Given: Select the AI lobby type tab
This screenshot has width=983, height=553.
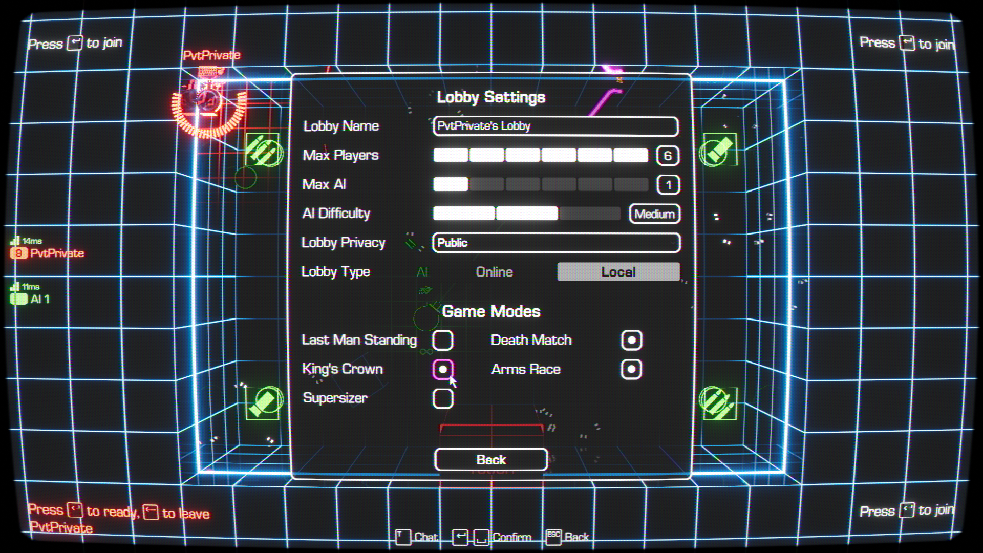Looking at the screenshot, I should click(422, 272).
